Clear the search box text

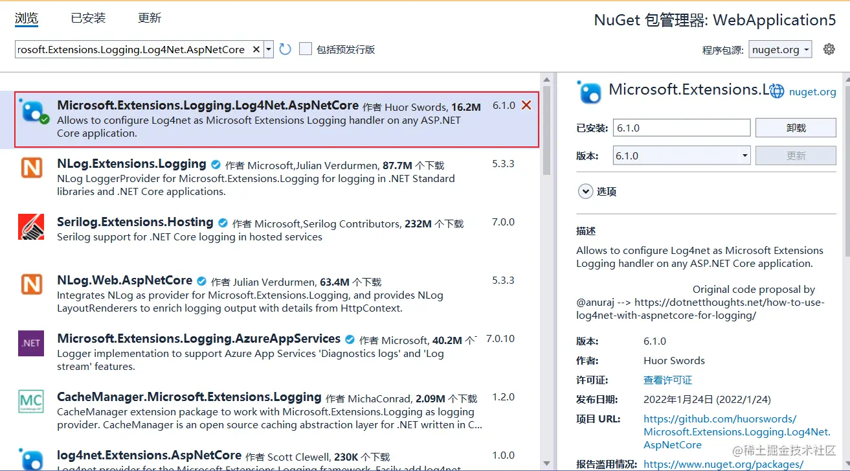coord(256,49)
